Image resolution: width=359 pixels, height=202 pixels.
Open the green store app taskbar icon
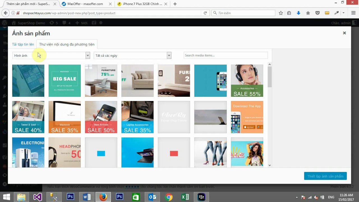(136, 197)
